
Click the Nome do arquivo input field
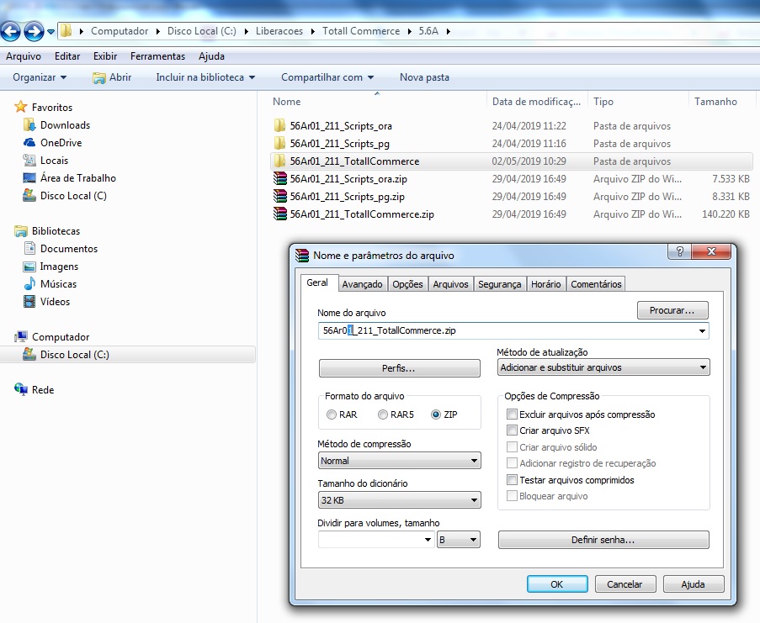click(513, 330)
